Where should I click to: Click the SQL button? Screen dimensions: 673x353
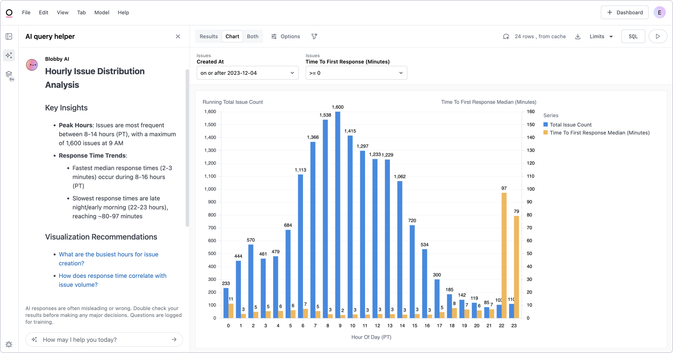coord(633,36)
